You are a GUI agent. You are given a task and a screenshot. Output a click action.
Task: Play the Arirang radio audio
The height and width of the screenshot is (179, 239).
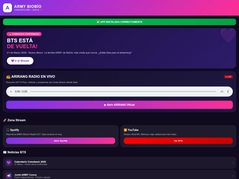point(11,91)
